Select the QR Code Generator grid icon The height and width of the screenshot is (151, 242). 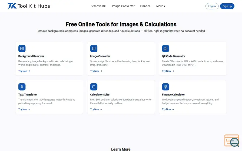(x=165, y=49)
